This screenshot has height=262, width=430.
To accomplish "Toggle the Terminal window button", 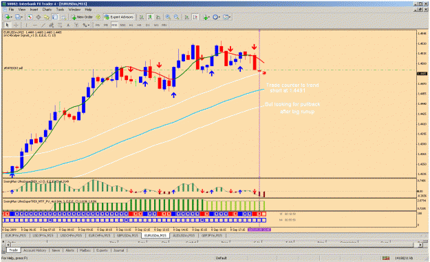I will click(55, 17).
